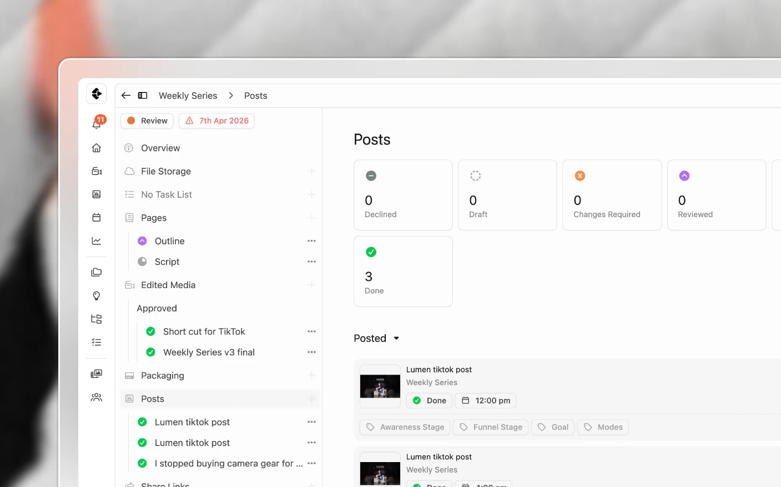Open the team members icon in sidebar
The width and height of the screenshot is (781, 487).
pyautogui.click(x=97, y=397)
